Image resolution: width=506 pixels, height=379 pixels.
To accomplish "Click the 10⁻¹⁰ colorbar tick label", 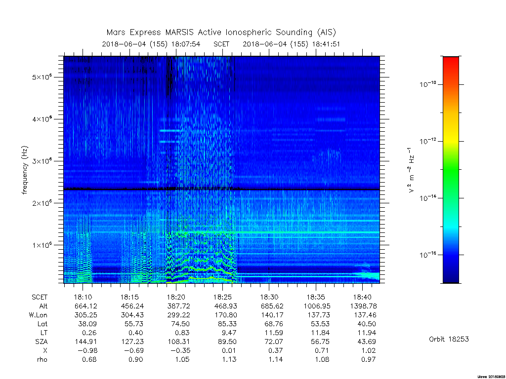I will (427, 84).
